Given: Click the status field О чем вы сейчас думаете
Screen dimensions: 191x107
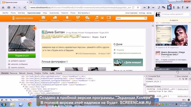Looking at the screenshot, I should (175, 14).
